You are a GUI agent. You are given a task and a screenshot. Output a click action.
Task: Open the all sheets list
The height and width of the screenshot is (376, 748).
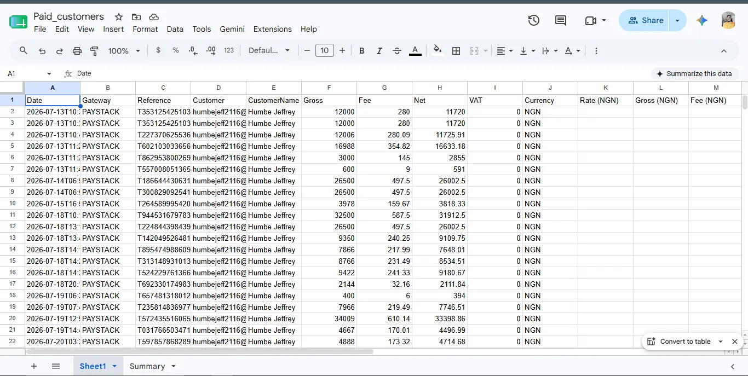tap(56, 366)
